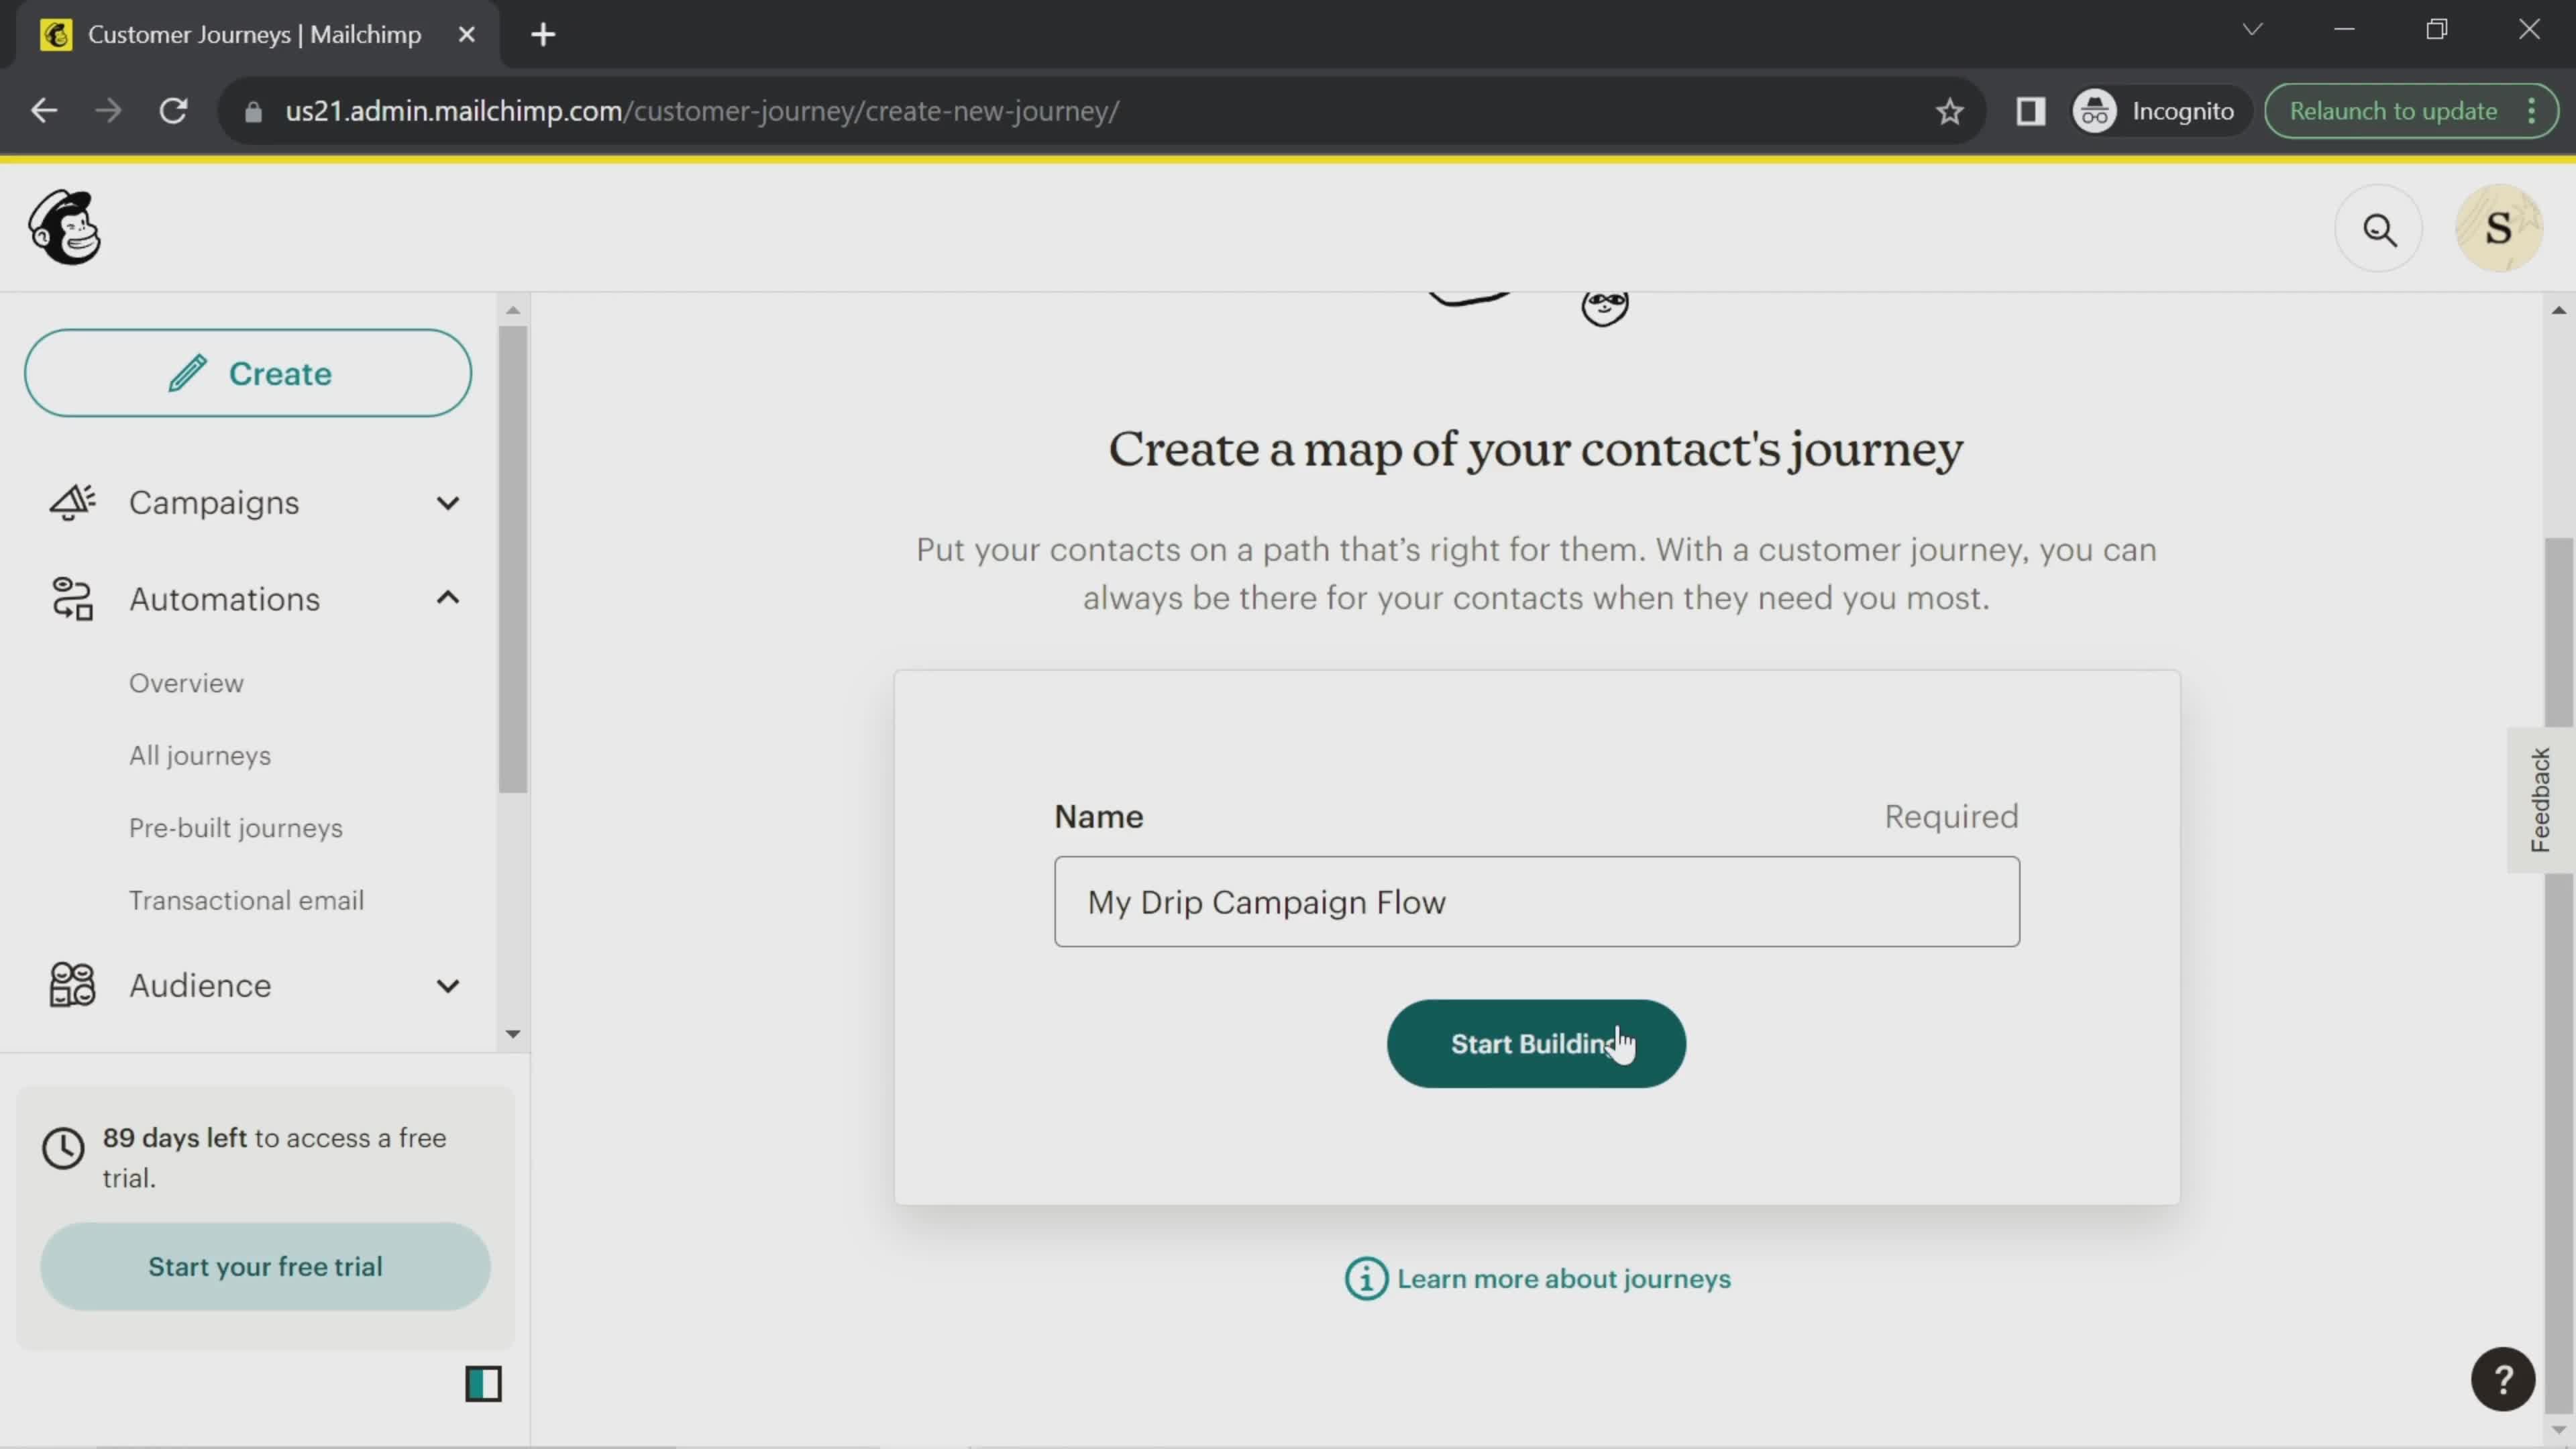
Task: Click the Audience nav icon
Action: coord(70,985)
